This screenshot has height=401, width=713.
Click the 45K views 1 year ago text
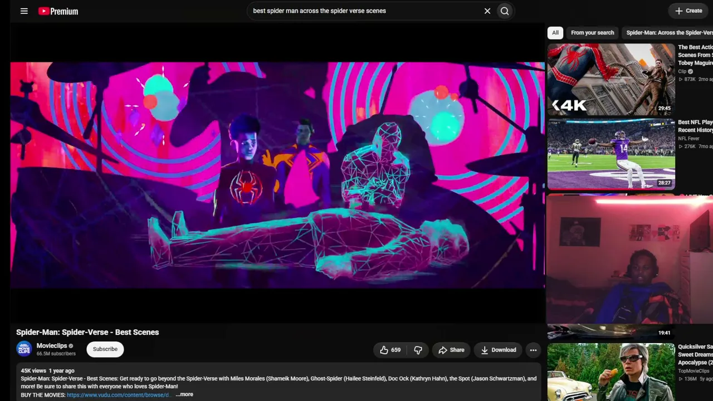tap(47, 370)
